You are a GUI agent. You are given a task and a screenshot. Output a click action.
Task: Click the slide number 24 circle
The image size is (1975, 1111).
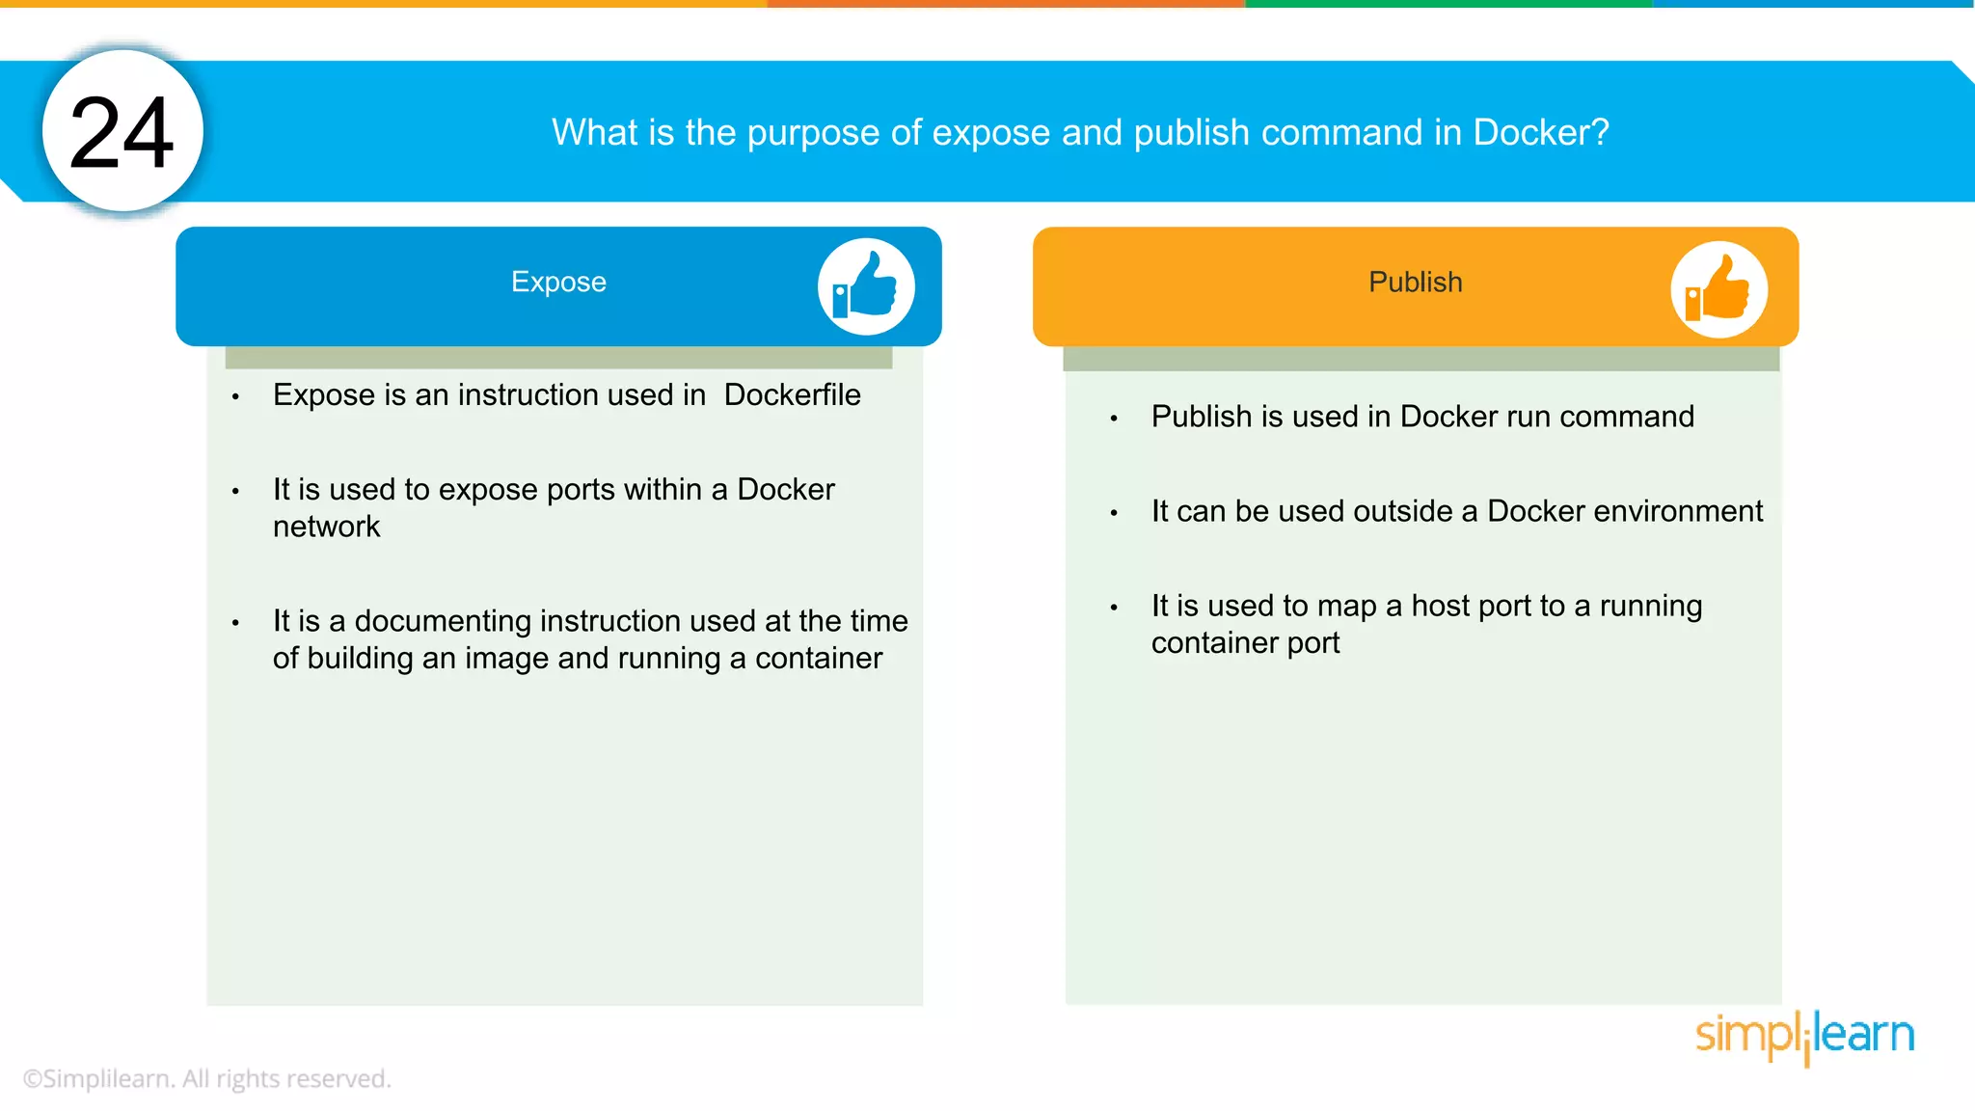point(123,131)
